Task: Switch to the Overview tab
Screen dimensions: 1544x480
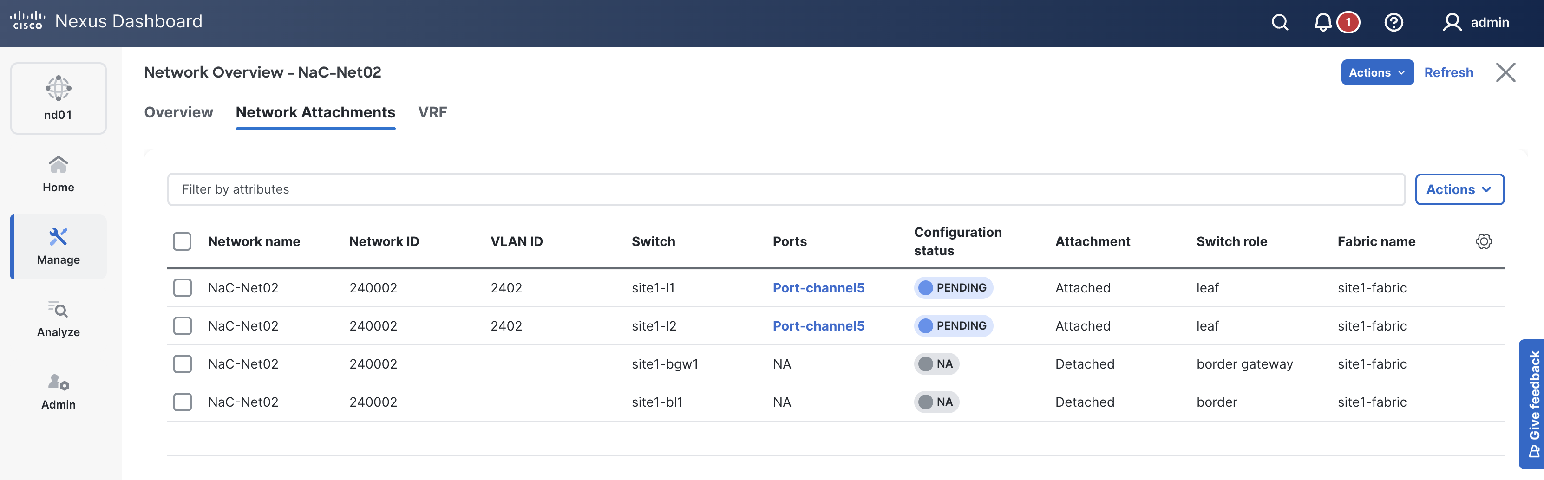Action: click(x=179, y=112)
